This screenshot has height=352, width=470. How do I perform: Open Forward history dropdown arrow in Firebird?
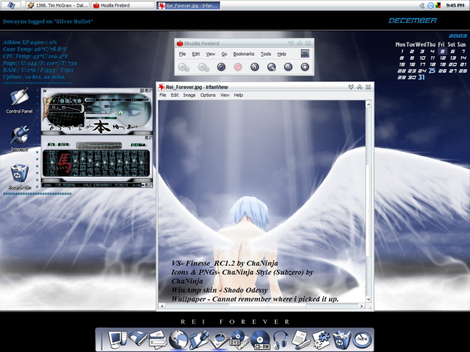[x=207, y=69]
